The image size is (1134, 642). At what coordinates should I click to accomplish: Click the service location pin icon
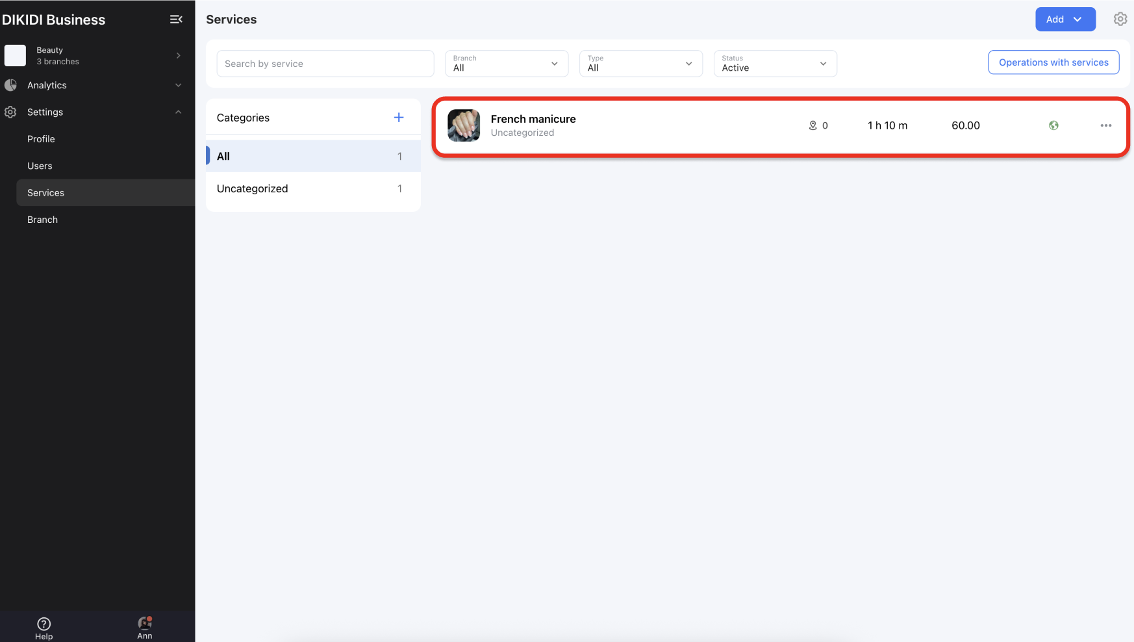coord(813,125)
